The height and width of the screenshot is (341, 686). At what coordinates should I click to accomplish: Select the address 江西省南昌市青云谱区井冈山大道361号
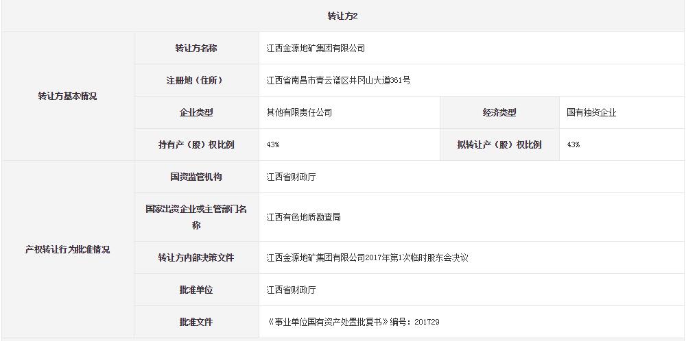coord(338,80)
